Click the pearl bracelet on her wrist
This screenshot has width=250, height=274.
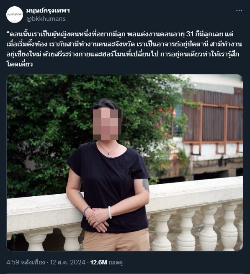point(110,212)
